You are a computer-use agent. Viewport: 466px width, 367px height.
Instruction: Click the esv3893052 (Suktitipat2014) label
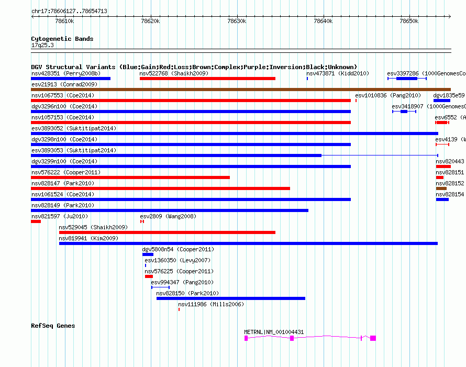(74, 128)
